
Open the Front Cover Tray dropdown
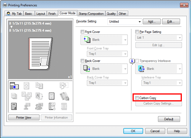click(x=107, y=54)
